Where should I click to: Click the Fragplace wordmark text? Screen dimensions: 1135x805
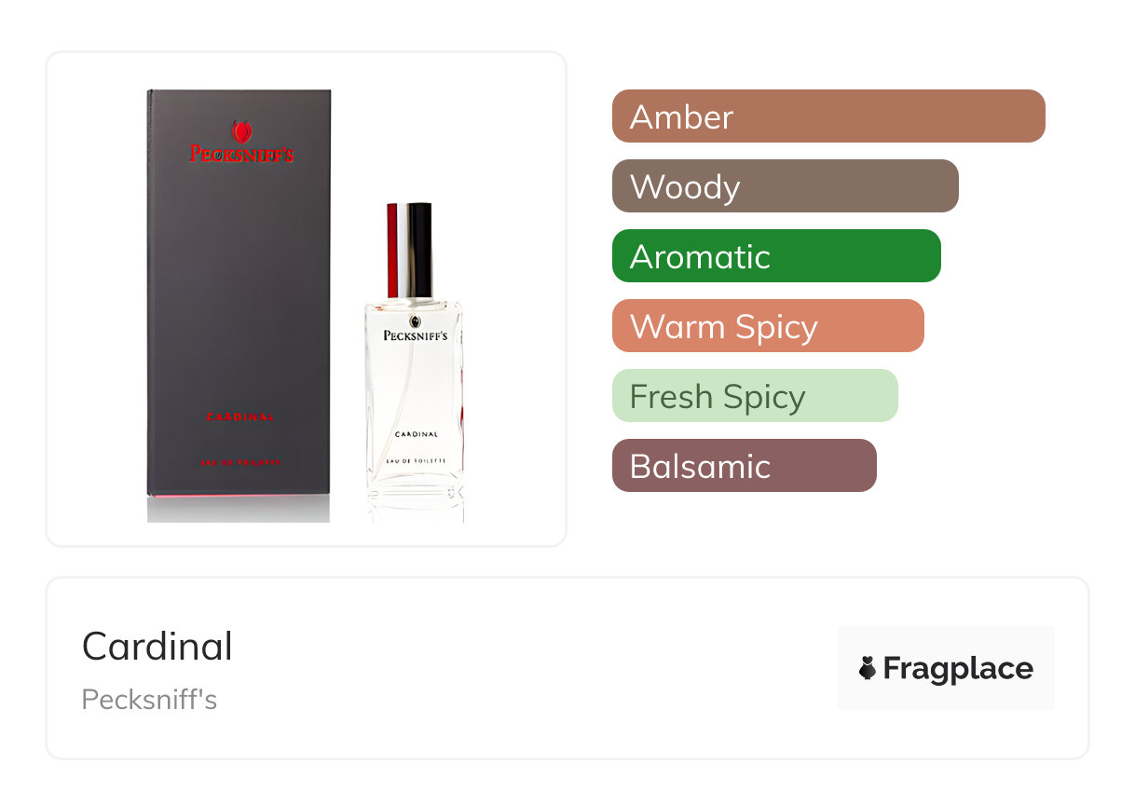tap(958, 669)
